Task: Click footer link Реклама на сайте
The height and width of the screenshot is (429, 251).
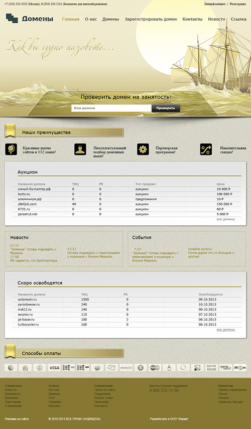Action: coord(17,419)
